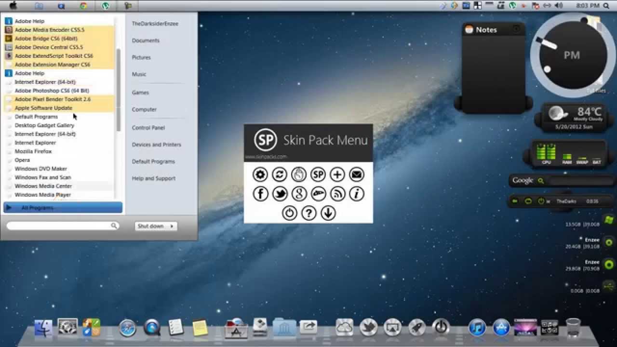Open the www.skinpacks.com link

pyautogui.click(x=266, y=157)
